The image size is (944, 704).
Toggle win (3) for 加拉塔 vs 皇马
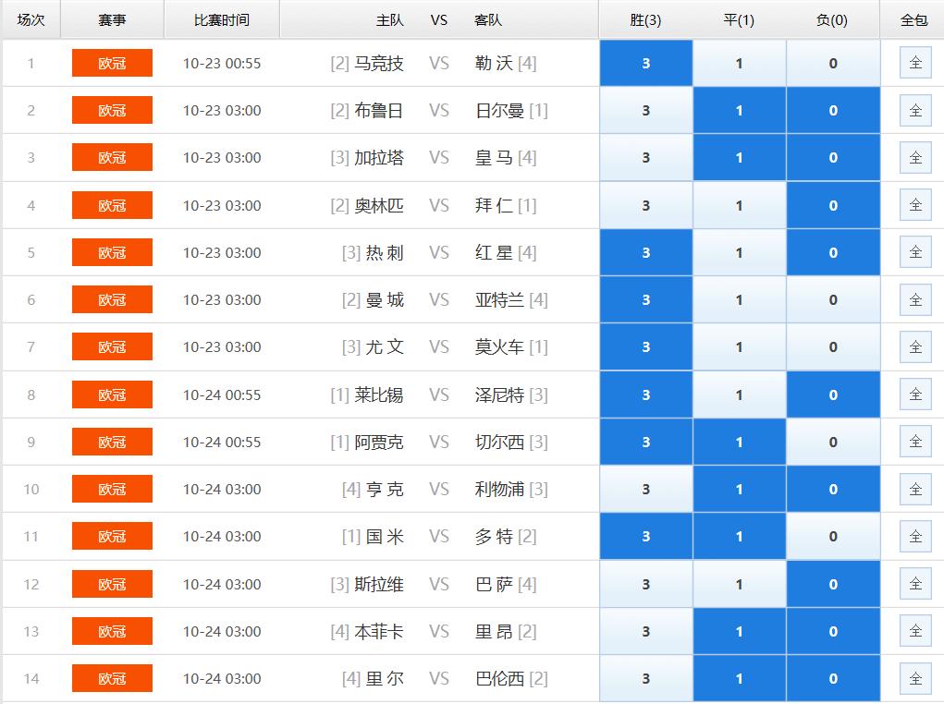pos(646,158)
